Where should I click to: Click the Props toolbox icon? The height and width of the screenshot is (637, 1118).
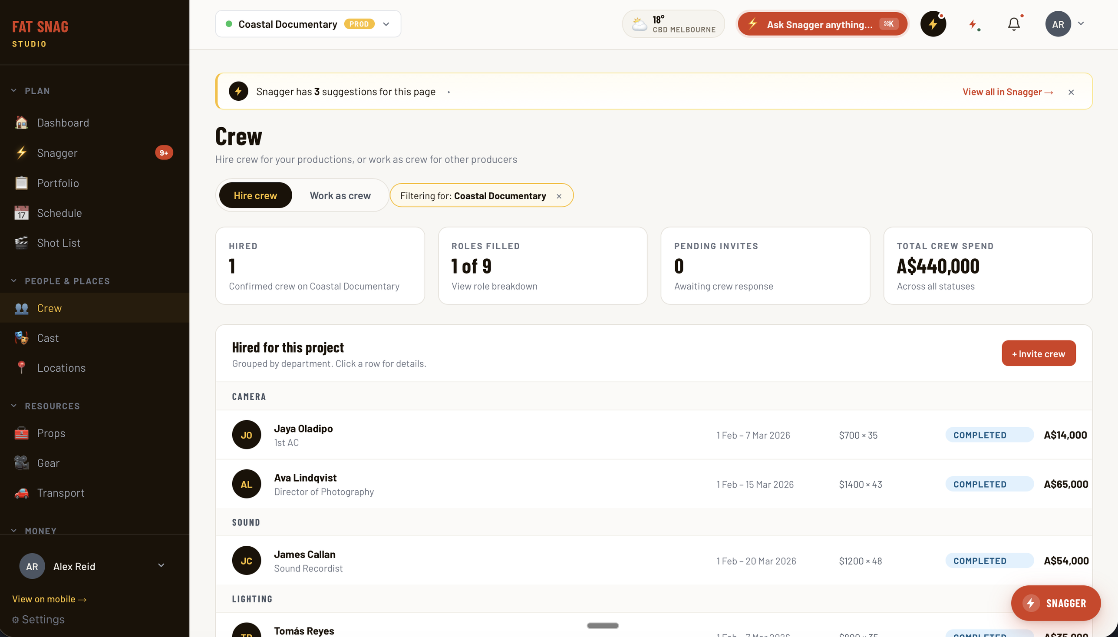click(x=21, y=433)
